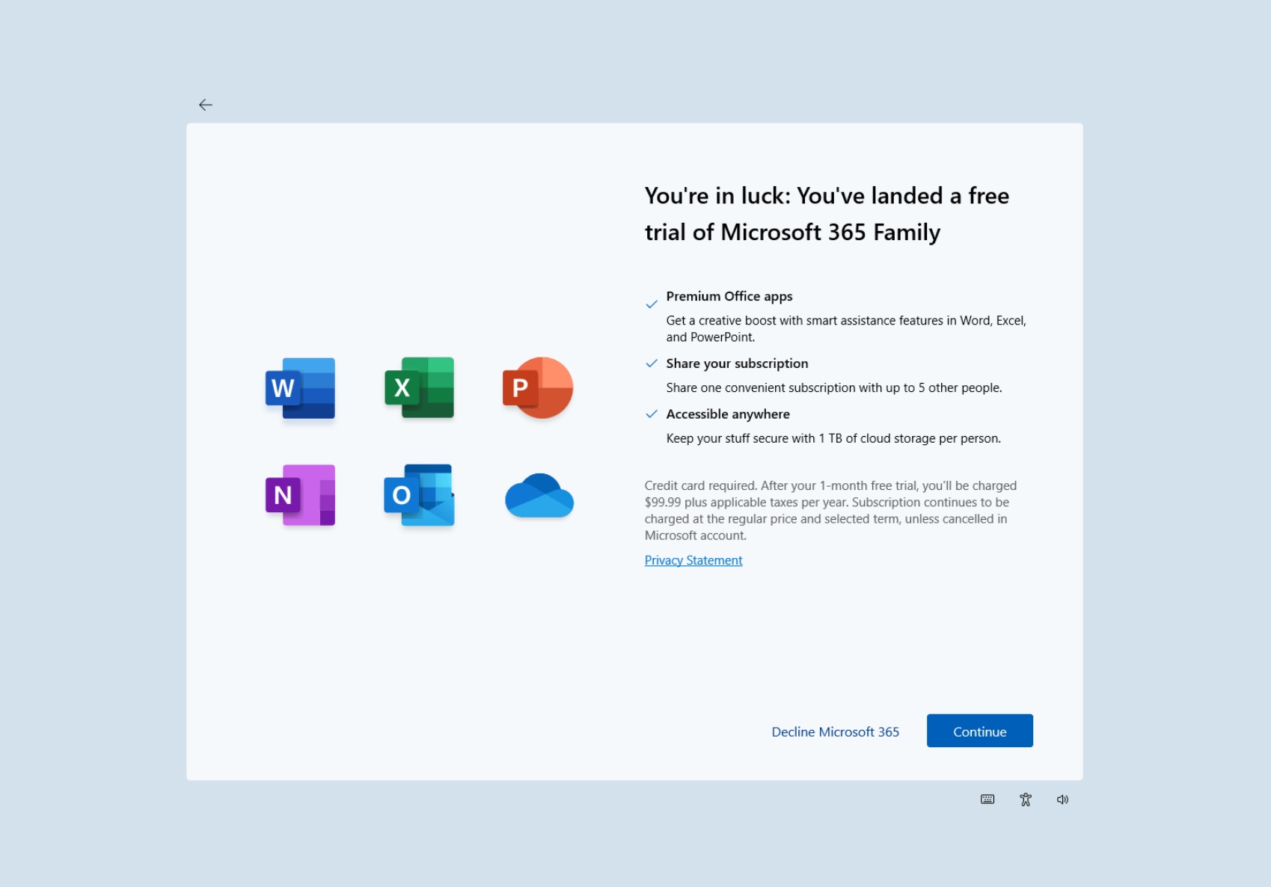Open the volume control icon
The height and width of the screenshot is (887, 1271).
point(1062,799)
